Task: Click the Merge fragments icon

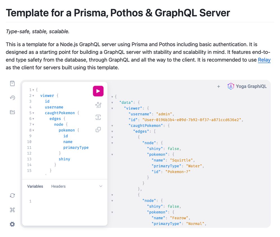Action: 98,117
